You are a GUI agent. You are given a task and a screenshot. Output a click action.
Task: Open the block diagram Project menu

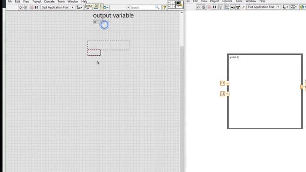pyautogui.click(x=215, y=1)
